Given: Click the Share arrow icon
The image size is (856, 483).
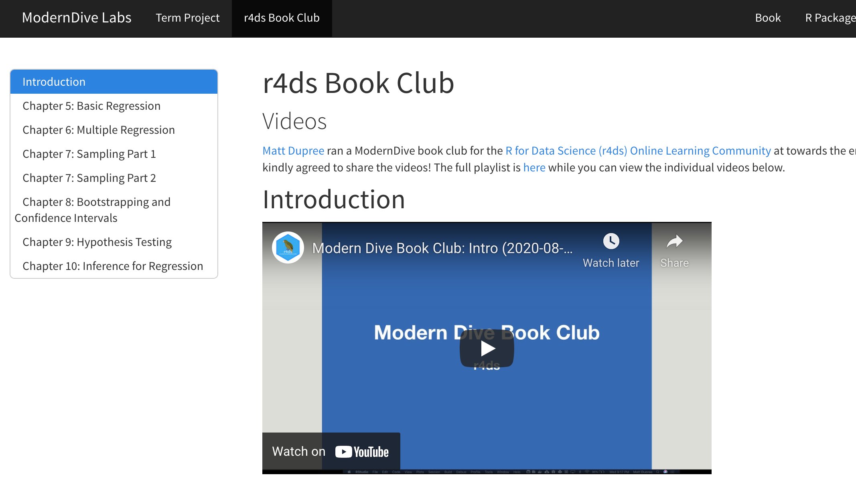Looking at the screenshot, I should pyautogui.click(x=674, y=241).
